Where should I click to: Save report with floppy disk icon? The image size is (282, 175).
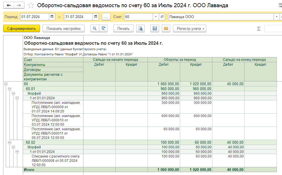(155, 28)
